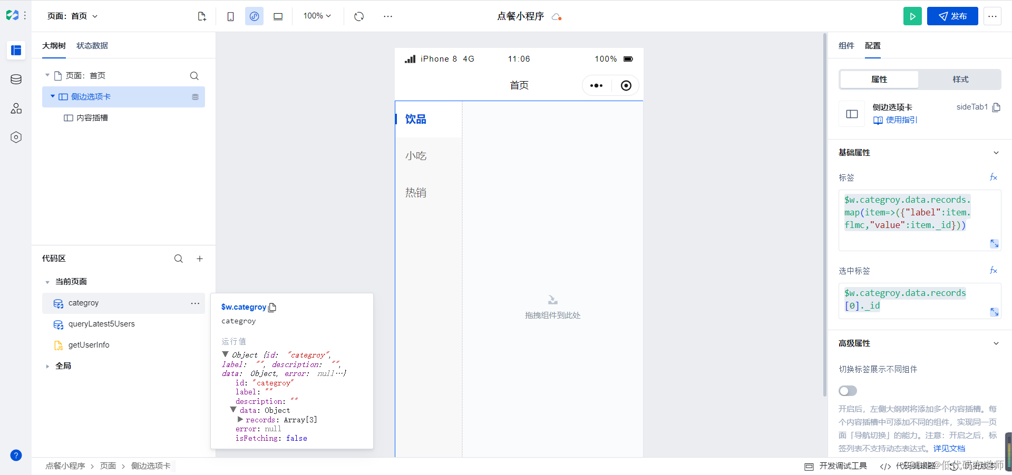Switch to mobile phone preview mode icon
This screenshot has height=475, width=1012.
tap(230, 16)
